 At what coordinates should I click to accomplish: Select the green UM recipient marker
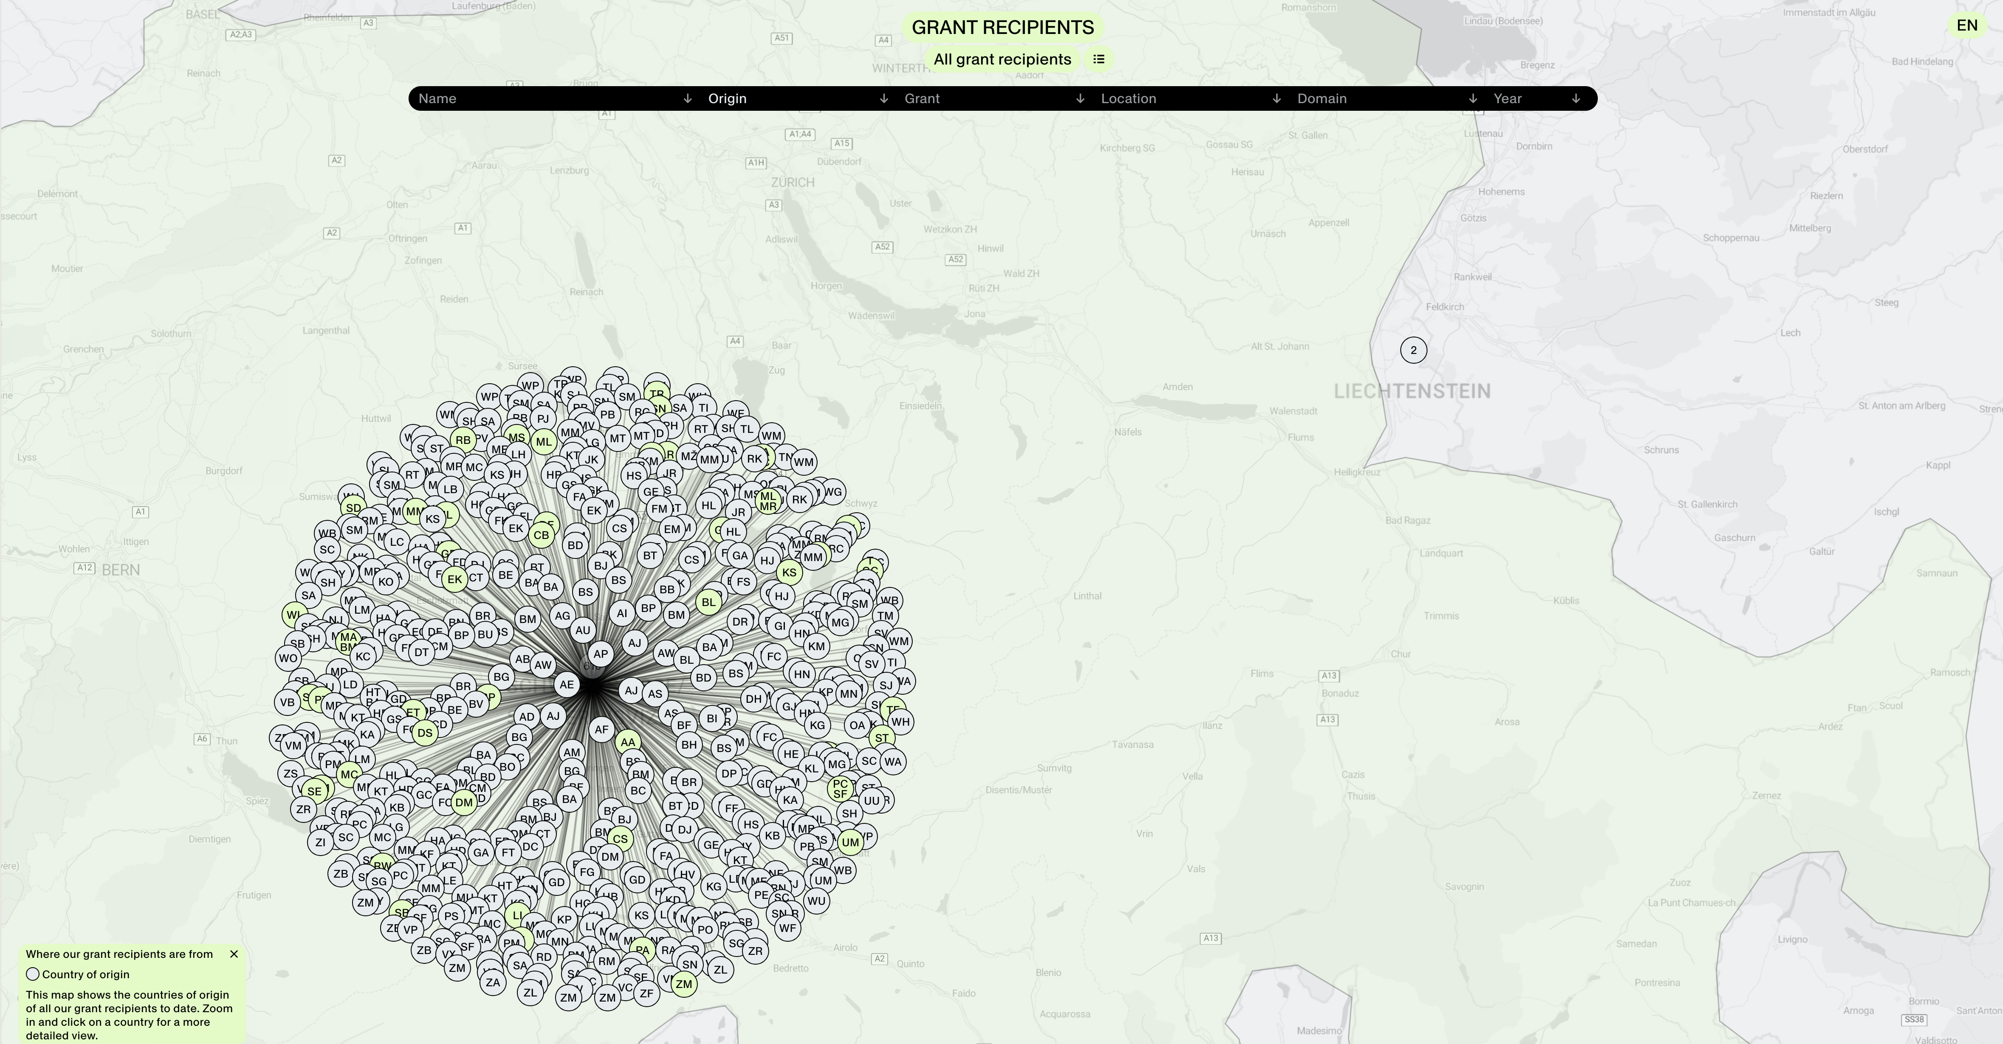[850, 842]
